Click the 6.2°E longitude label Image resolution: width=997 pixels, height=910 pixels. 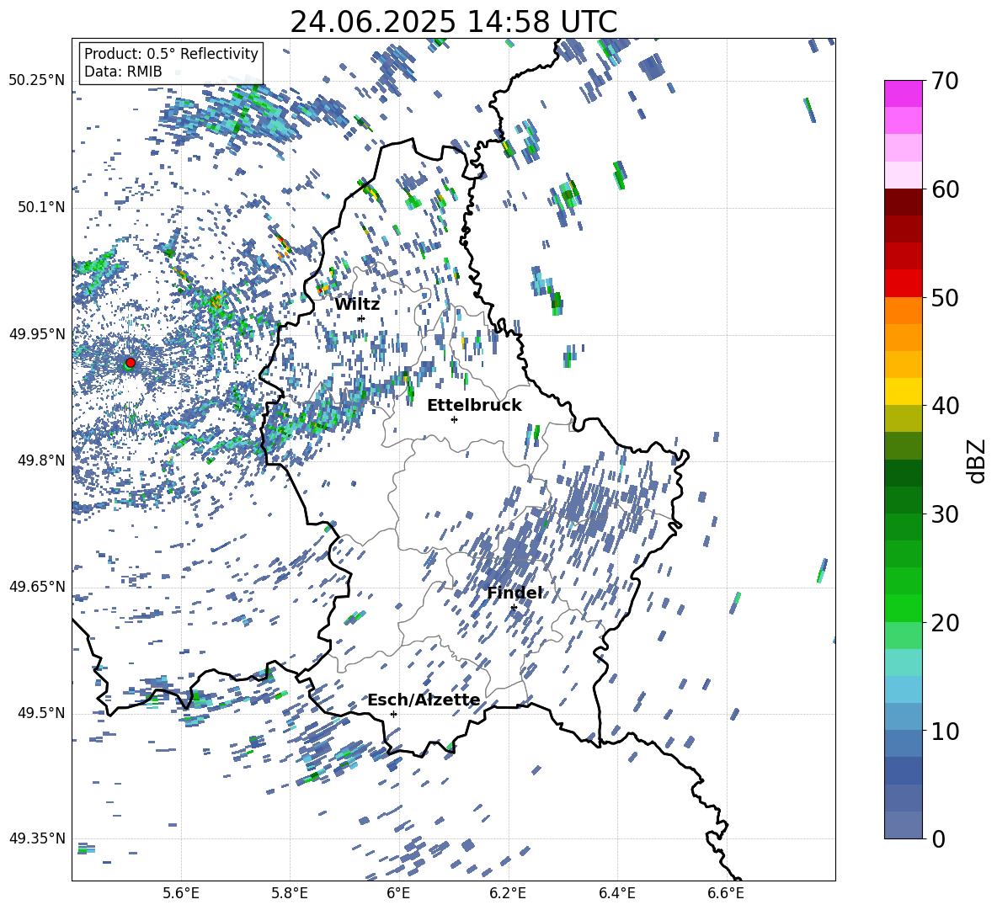pos(508,893)
